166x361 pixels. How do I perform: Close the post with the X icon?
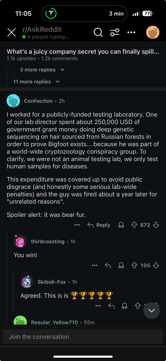click(12, 32)
